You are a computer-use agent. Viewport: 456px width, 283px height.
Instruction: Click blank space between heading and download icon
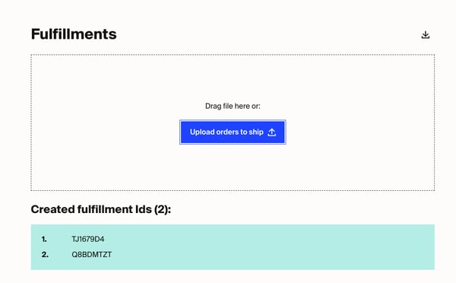pyautogui.click(x=268, y=34)
